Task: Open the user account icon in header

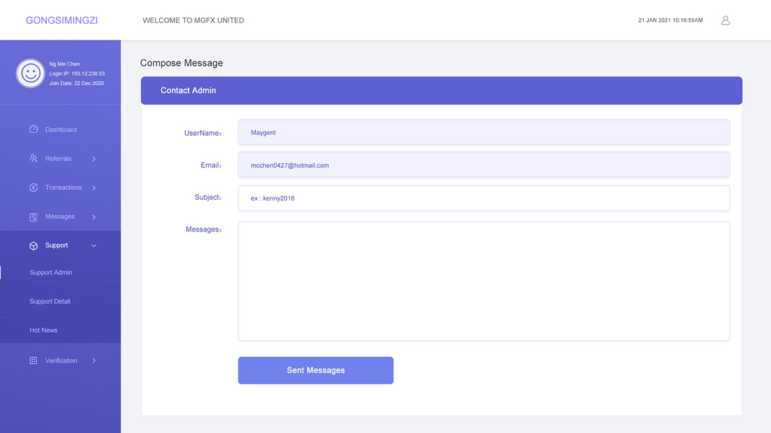Action: click(x=725, y=20)
